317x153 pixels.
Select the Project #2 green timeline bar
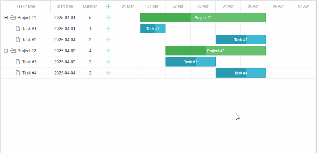pos(215,51)
